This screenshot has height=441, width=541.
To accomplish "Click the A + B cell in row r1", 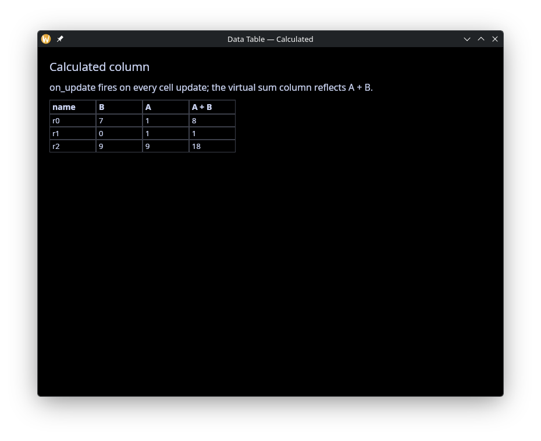I will coord(212,133).
